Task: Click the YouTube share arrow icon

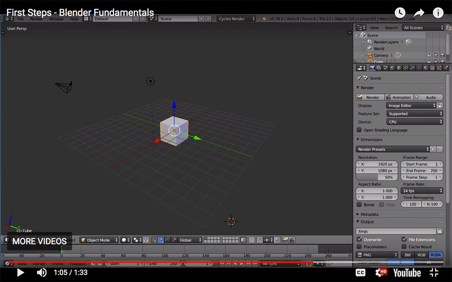Action: (419, 13)
